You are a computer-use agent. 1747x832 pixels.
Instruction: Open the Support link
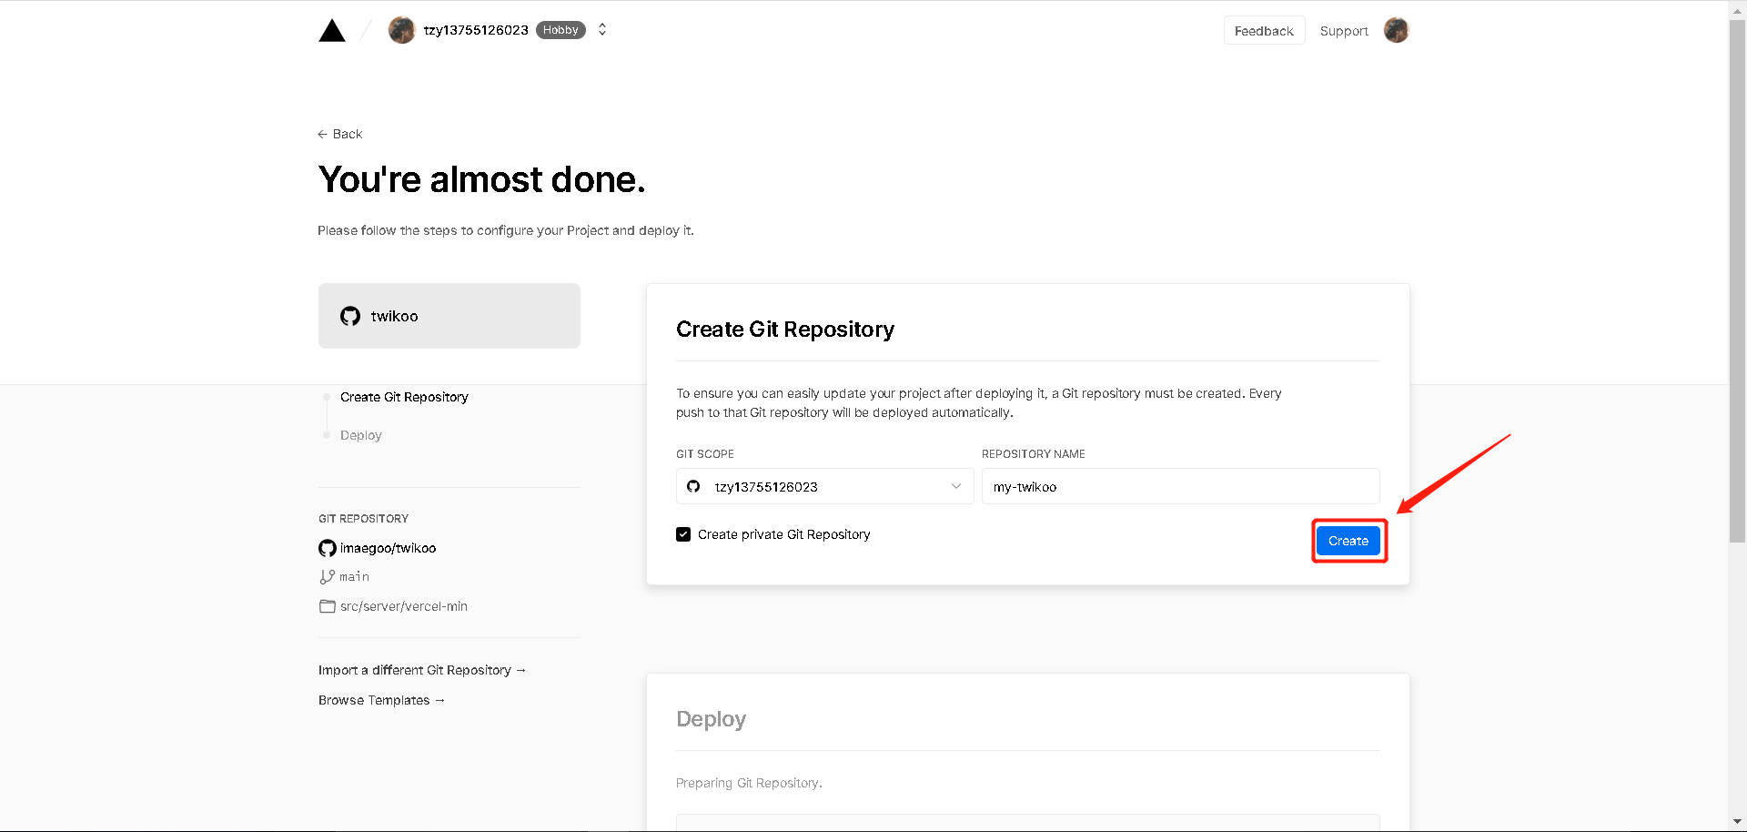[x=1344, y=31]
